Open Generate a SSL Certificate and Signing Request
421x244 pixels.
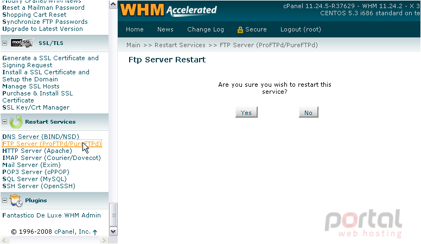click(x=50, y=61)
